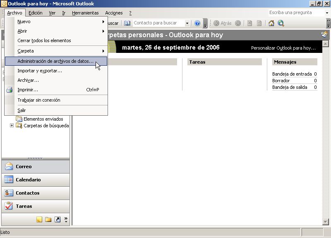Click the navigation pane splitter grip
The height and width of the screenshot is (238, 331).
[35, 158]
